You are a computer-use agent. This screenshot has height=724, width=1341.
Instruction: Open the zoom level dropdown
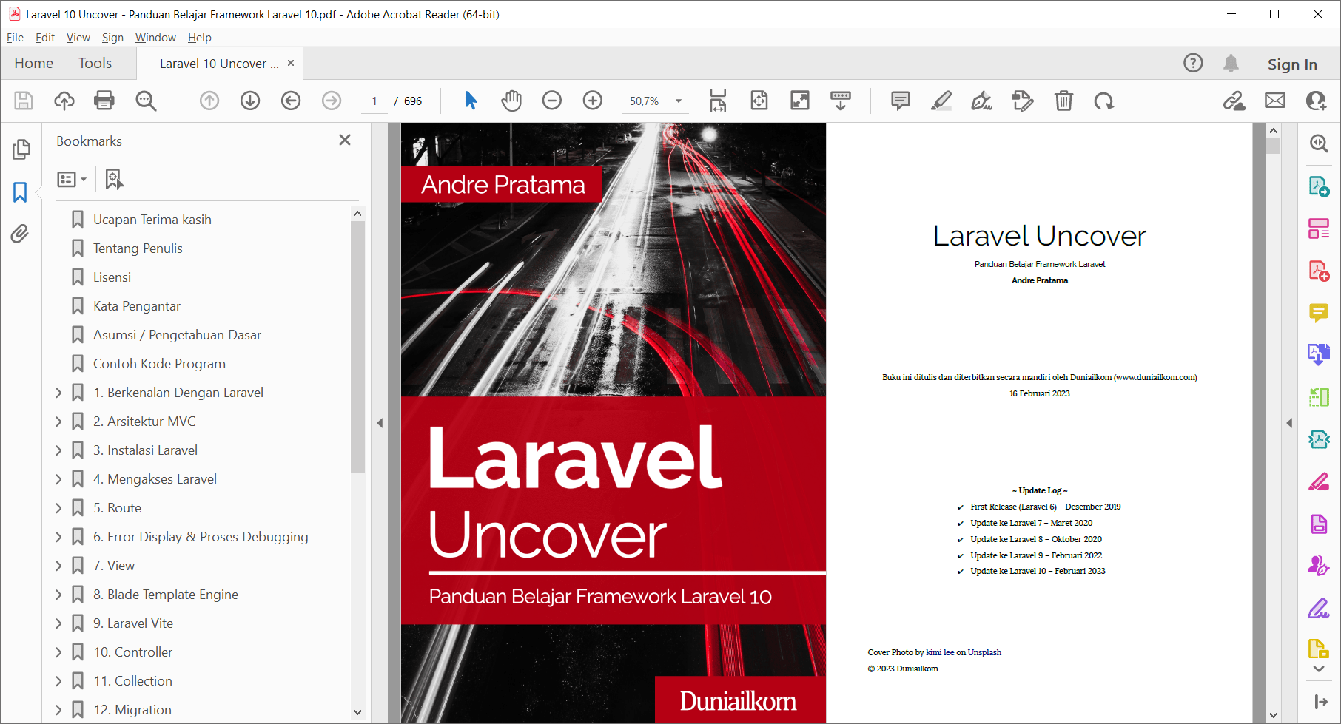[x=679, y=101]
